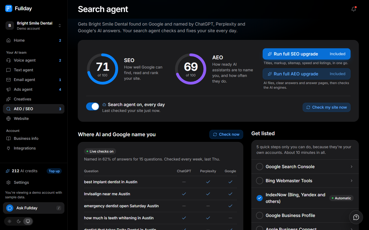The width and height of the screenshot is (369, 230).
Task: Click the Integrations plug icon
Action: tap(8, 148)
